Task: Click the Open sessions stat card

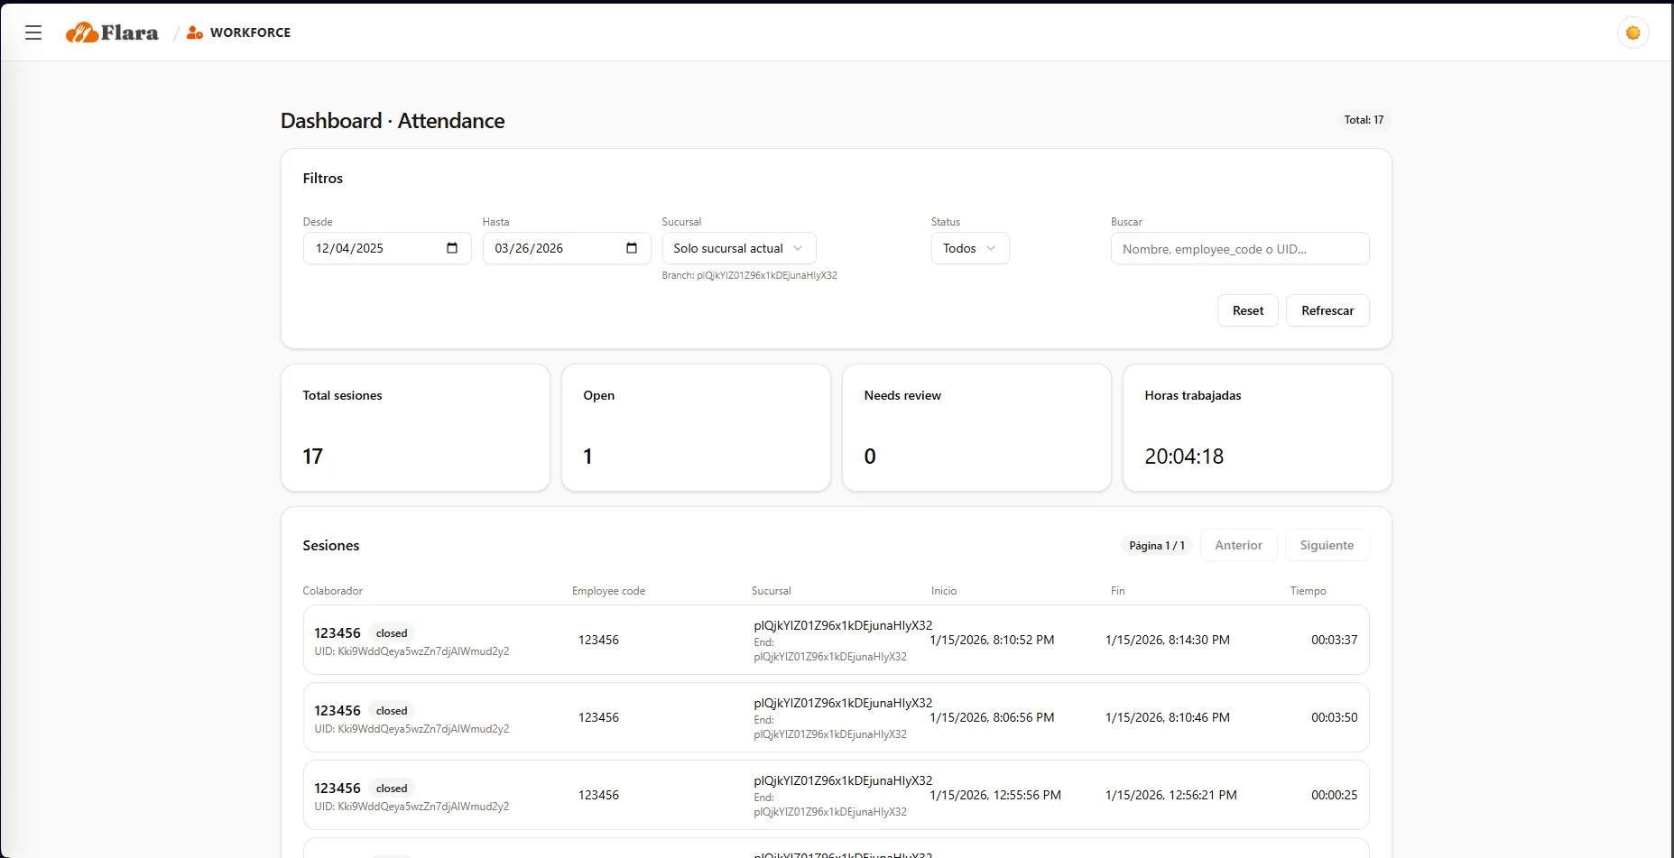Action: click(696, 428)
